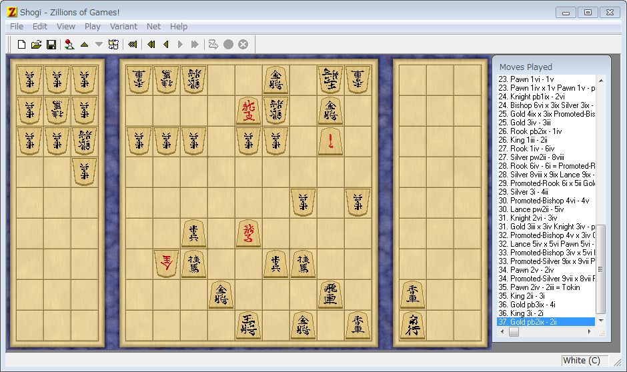This screenshot has width=627, height=372.
Task: Select the bottom king piece on the board
Action: tap(248, 325)
